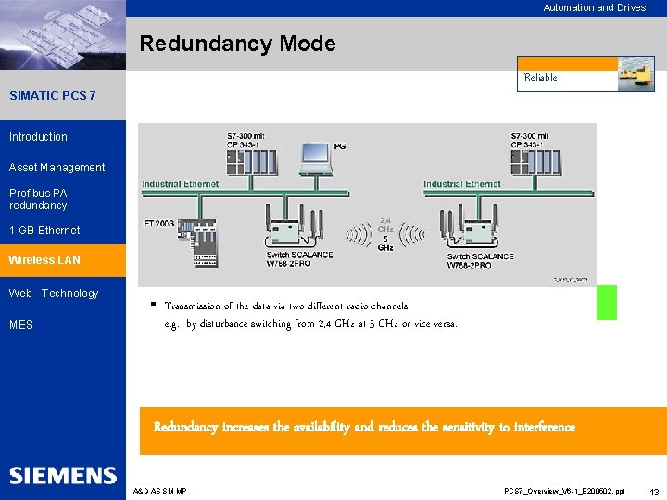Viewport: 667px width, 500px height.
Task: Jump to the MES section
Action: point(21,325)
